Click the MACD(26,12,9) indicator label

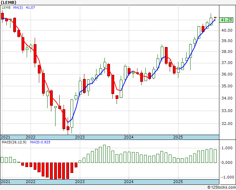(x=14, y=142)
